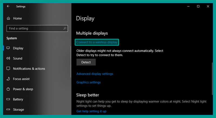Click the System section label

[12, 38]
